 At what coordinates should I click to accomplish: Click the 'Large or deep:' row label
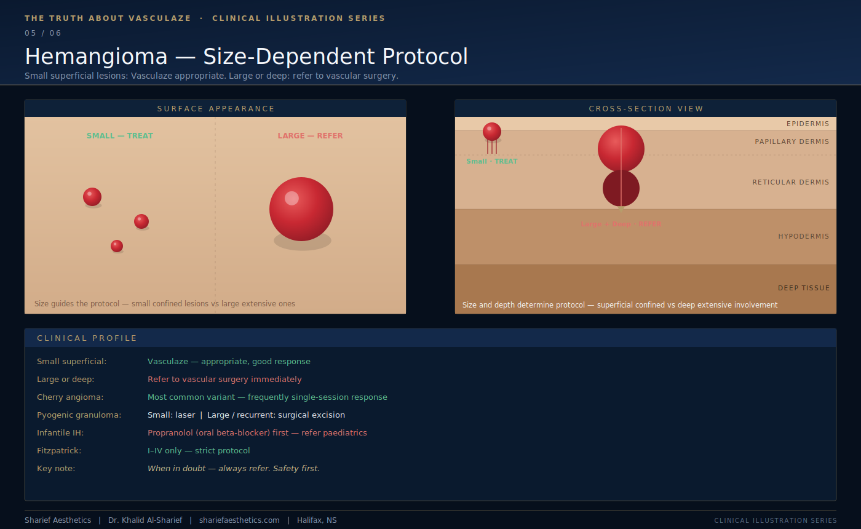(65, 380)
